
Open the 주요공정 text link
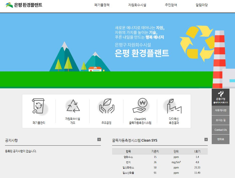point(106,123)
